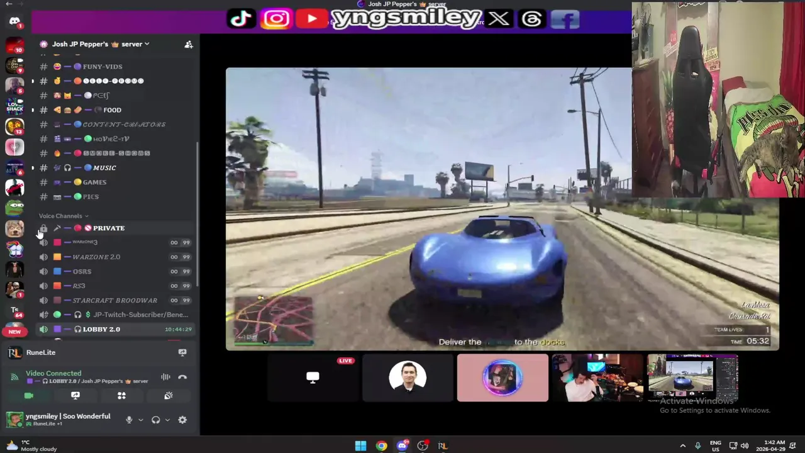Viewport: 805px width, 453px height.
Task: Select the participant tile with man in suit
Action: [408, 377]
